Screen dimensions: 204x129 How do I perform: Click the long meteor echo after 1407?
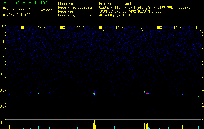pos(148,93)
